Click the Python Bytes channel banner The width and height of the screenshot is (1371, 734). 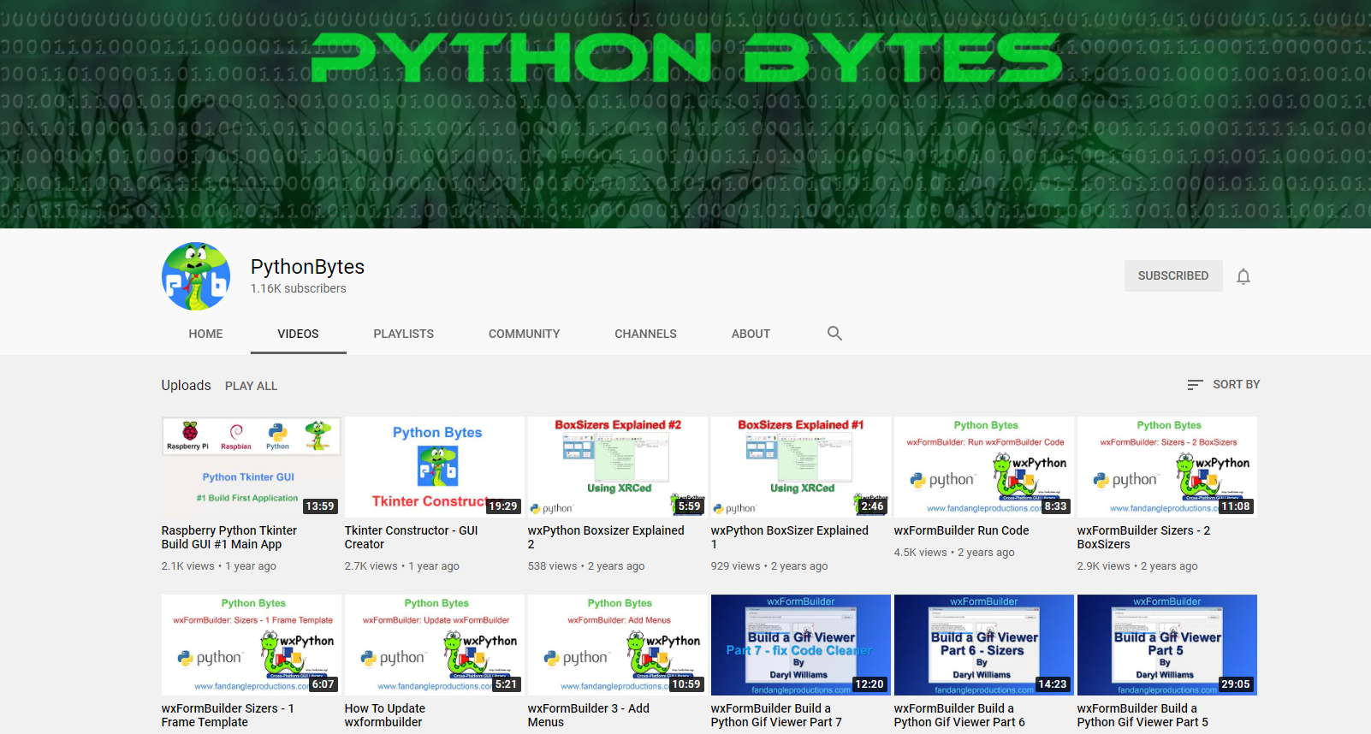685,114
